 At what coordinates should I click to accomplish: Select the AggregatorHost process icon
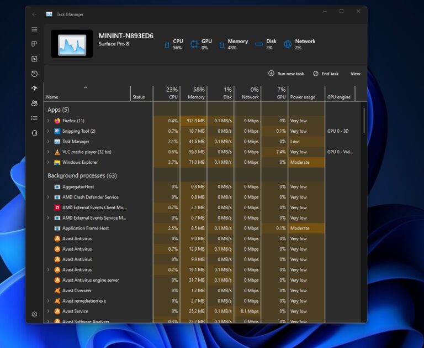(x=57, y=187)
